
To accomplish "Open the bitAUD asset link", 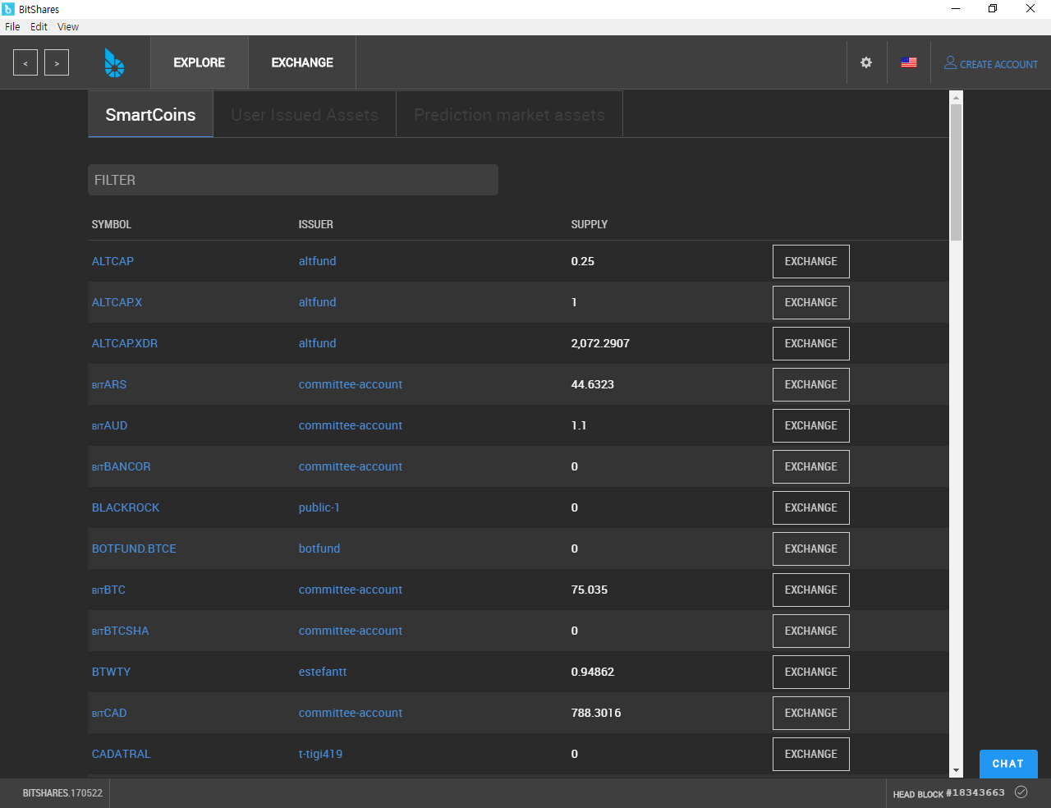I will [109, 425].
